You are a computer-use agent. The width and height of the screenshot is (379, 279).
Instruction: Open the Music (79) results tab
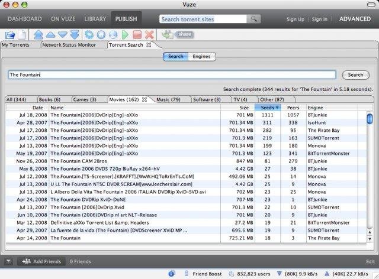(168, 99)
